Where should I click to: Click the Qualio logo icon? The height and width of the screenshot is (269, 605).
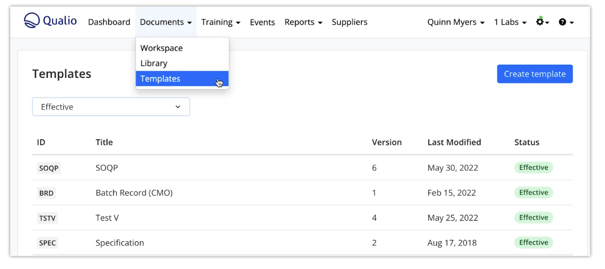(32, 21)
